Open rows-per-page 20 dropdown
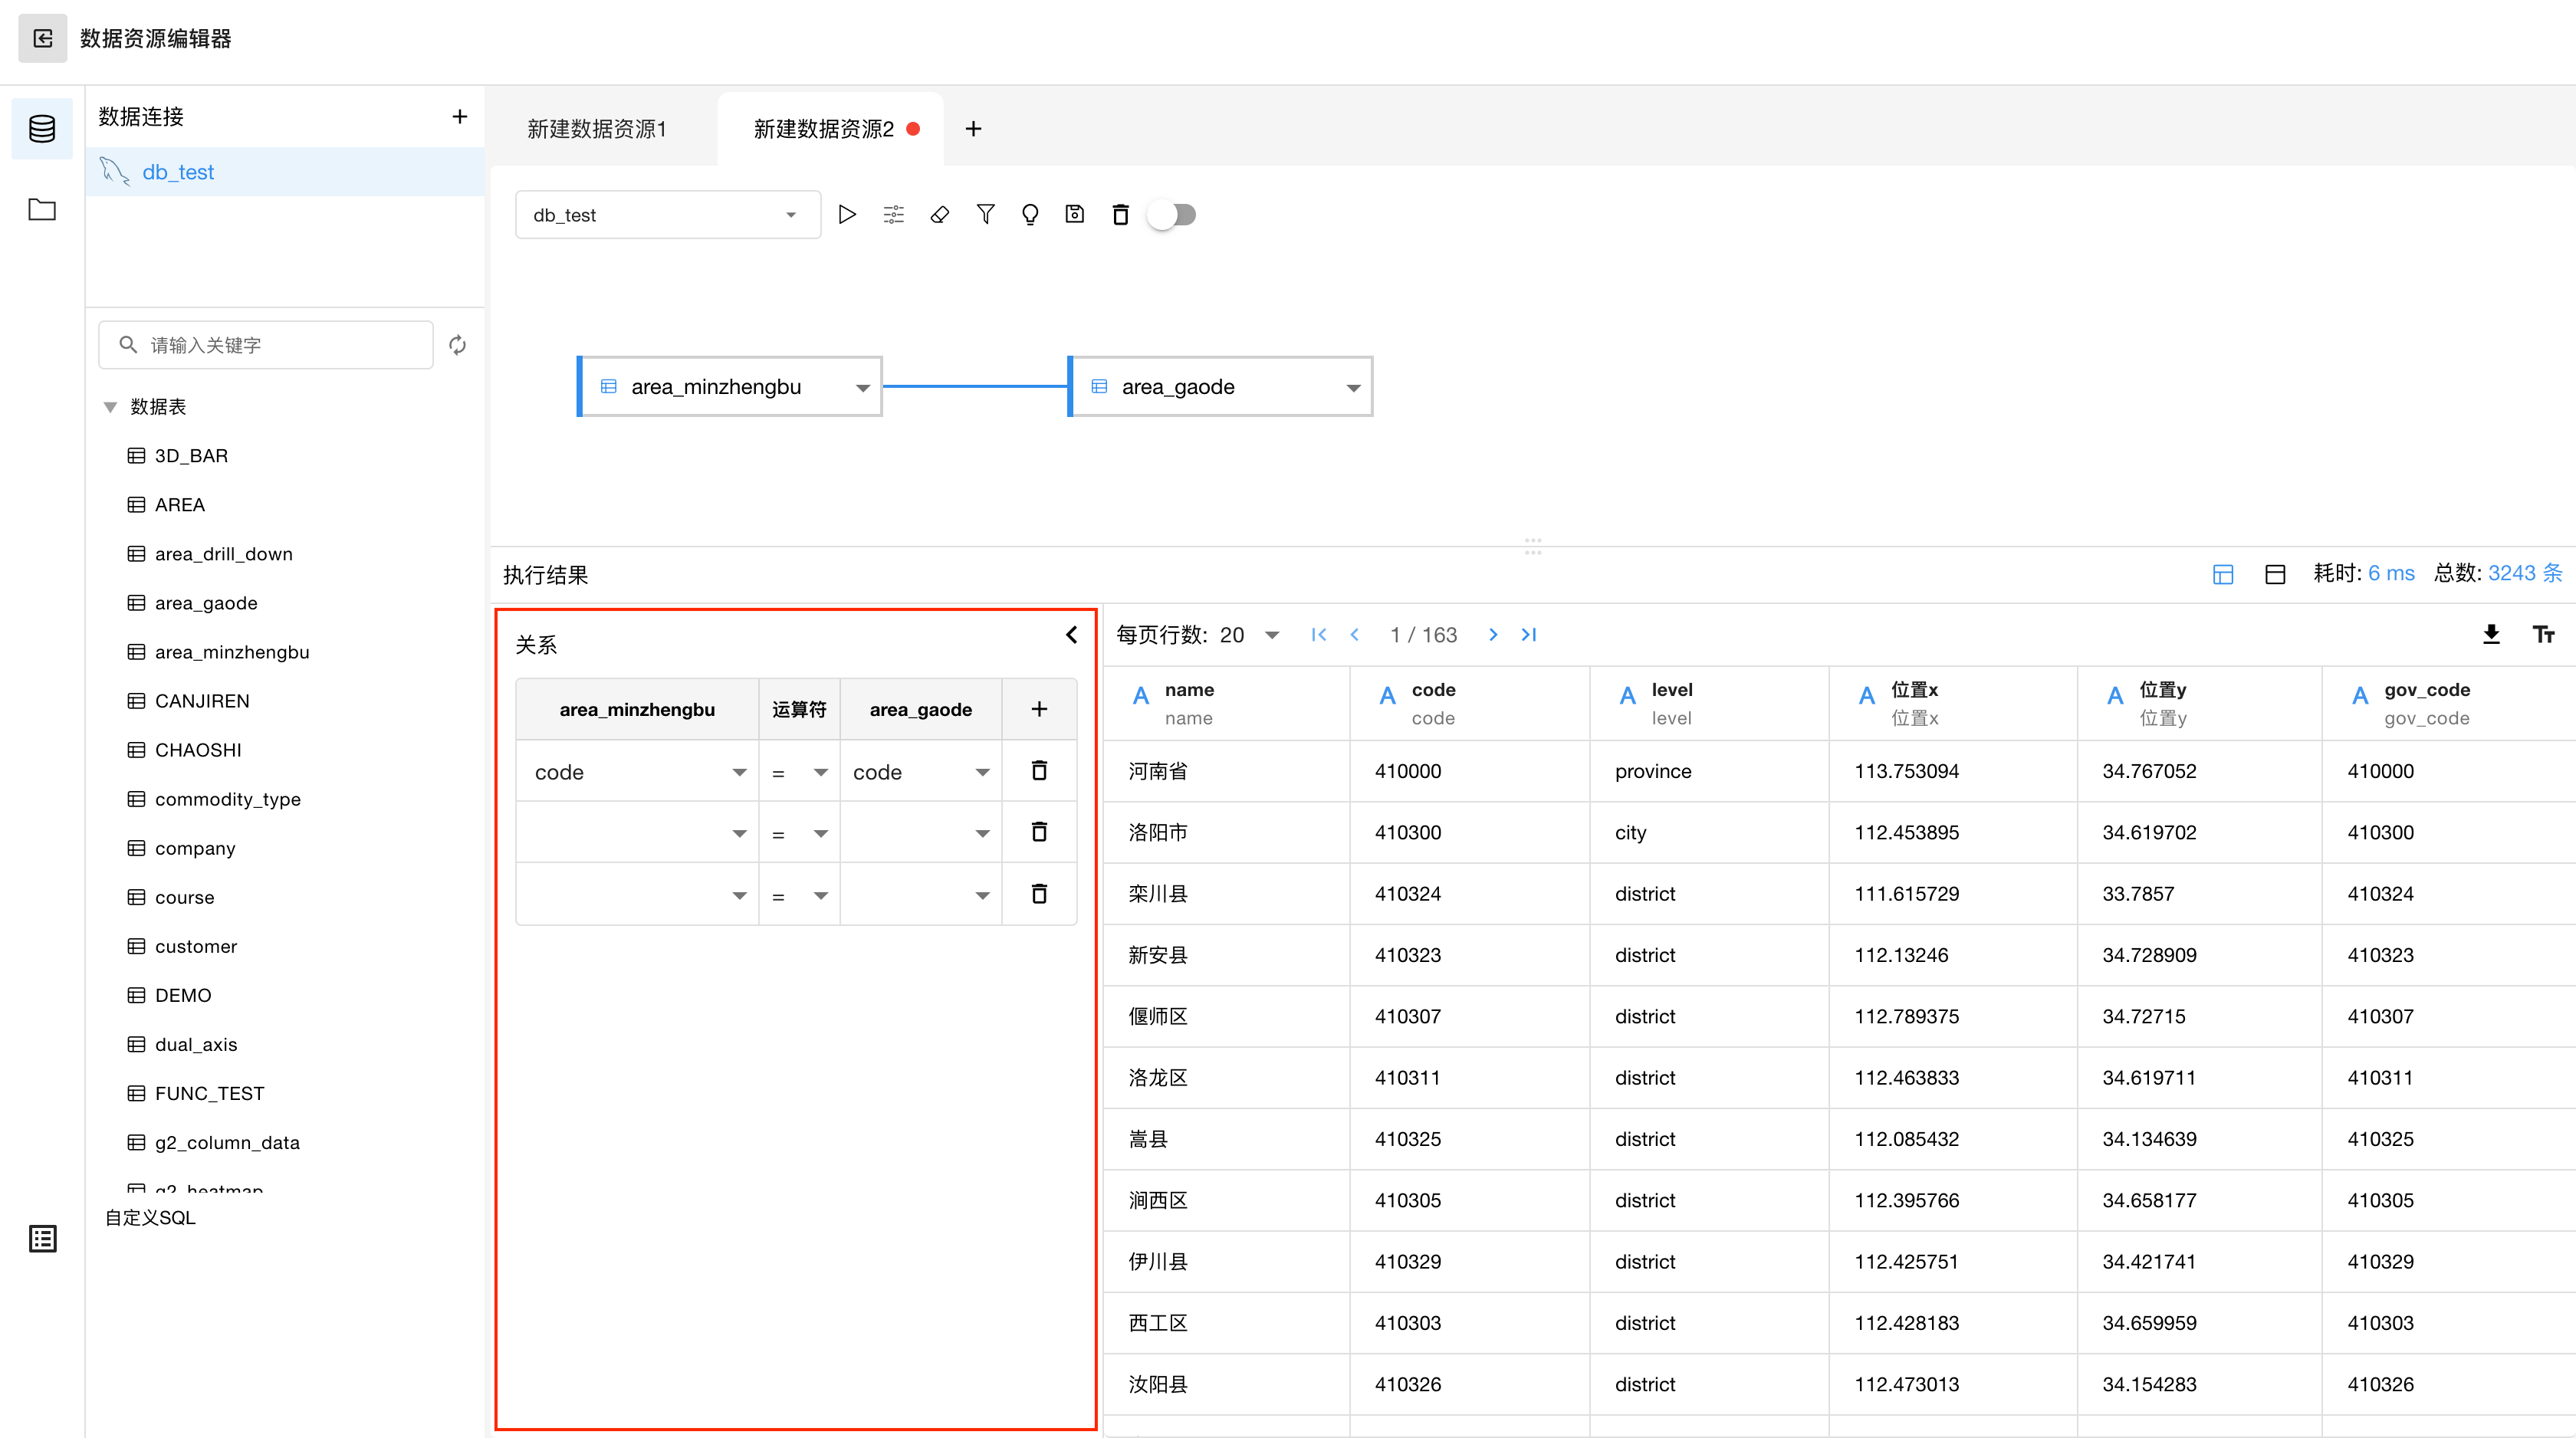 click(1250, 635)
